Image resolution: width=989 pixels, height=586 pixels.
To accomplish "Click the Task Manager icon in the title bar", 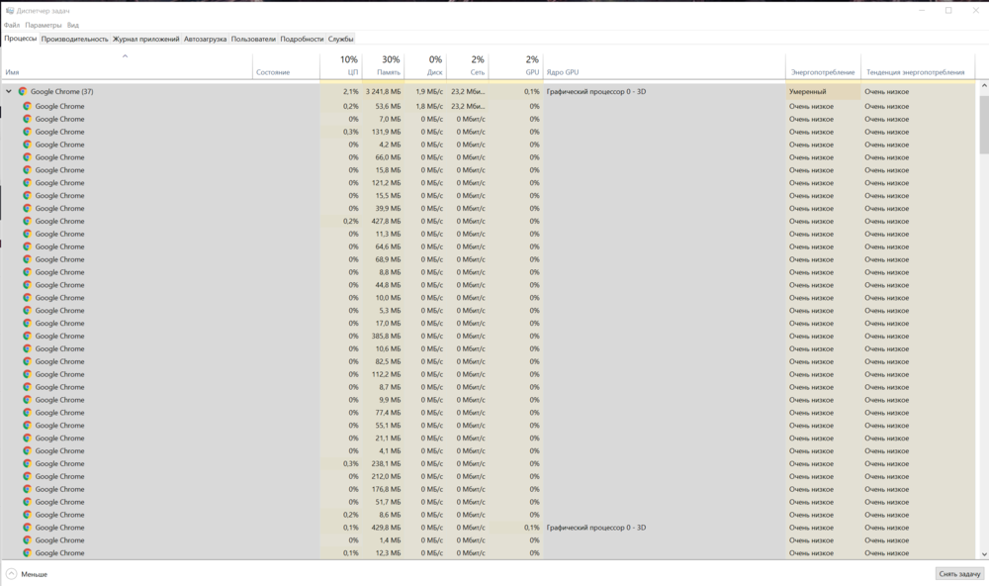I will pyautogui.click(x=9, y=10).
